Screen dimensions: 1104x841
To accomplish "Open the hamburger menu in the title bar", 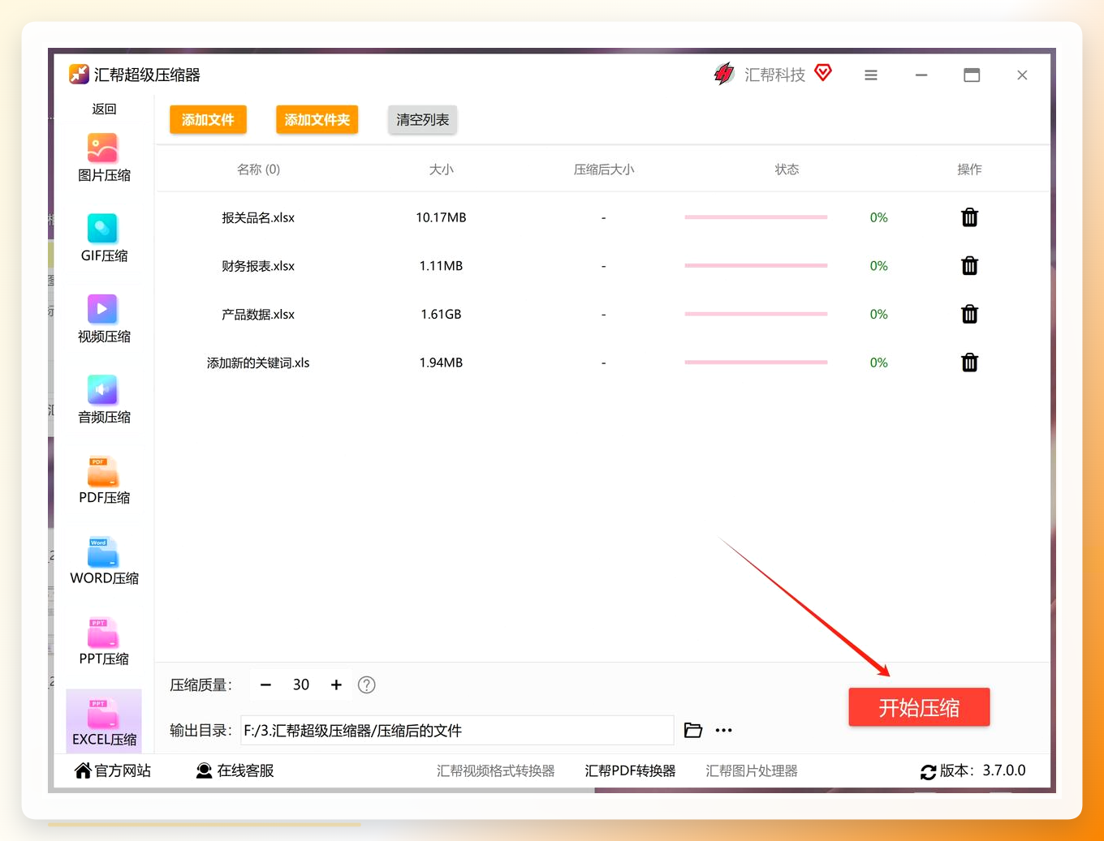I will 871,75.
